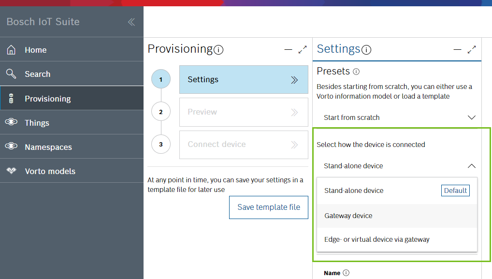The image size is (492, 279).
Task: Select step 2 circle
Action: [x=161, y=112]
